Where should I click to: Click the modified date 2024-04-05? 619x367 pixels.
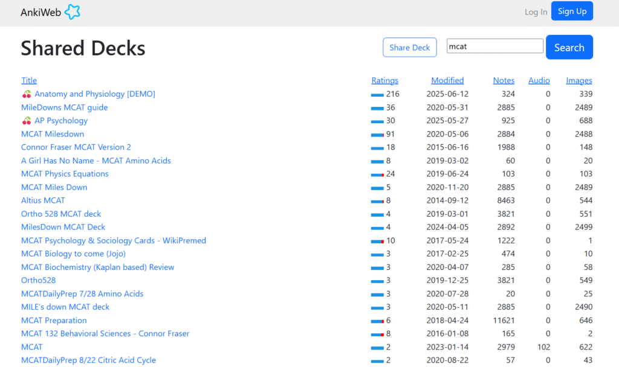click(x=447, y=227)
